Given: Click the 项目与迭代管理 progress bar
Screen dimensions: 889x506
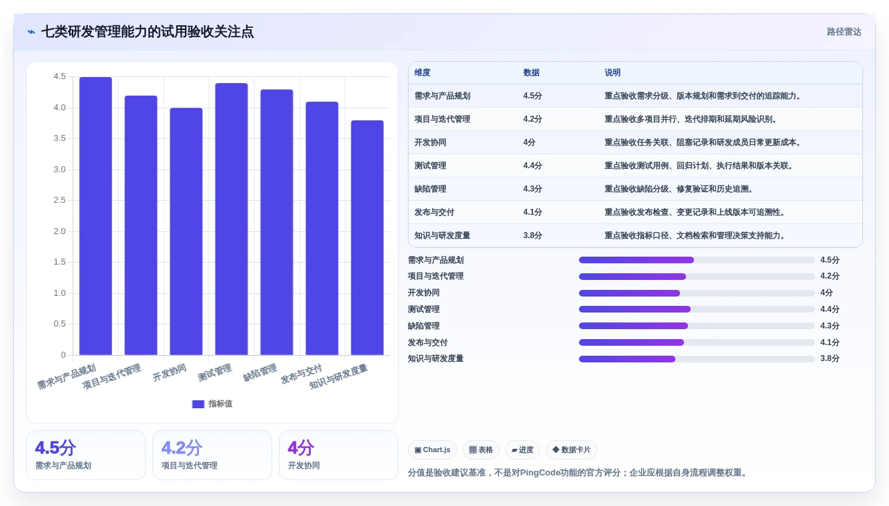Looking at the screenshot, I should tap(697, 277).
